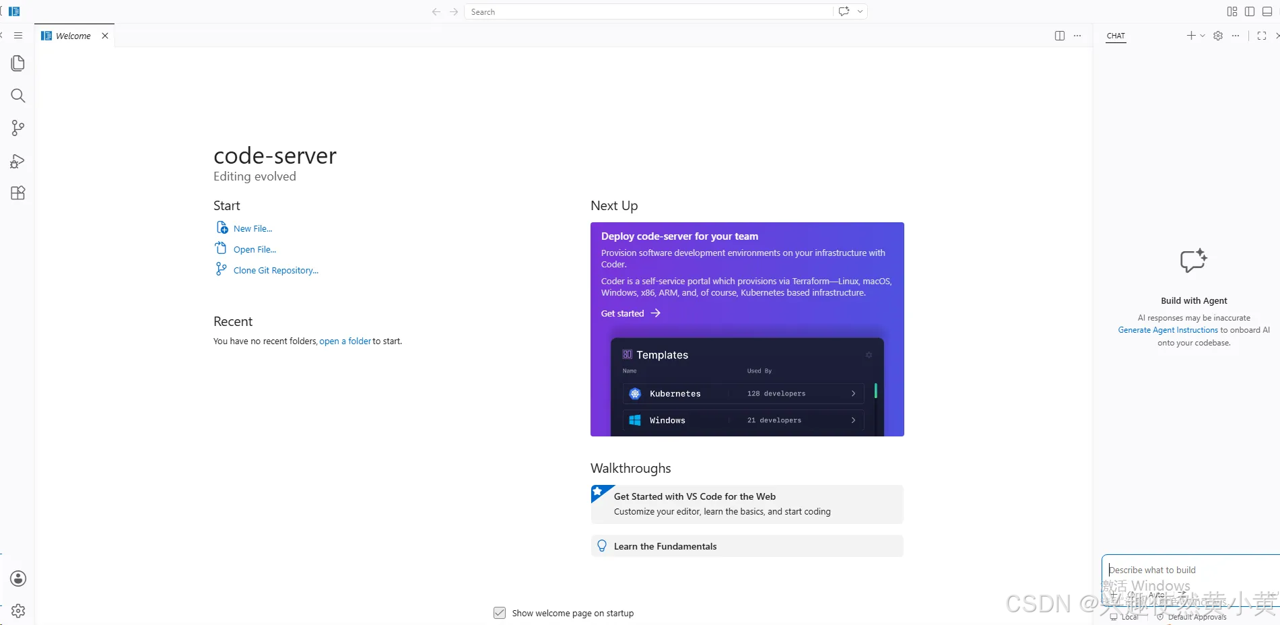This screenshot has width=1280, height=625.
Task: Switch to the CHAT panel tab
Action: 1116,36
